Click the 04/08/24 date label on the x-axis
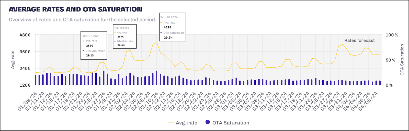Viewport: 409px width, 131px height. [368, 102]
